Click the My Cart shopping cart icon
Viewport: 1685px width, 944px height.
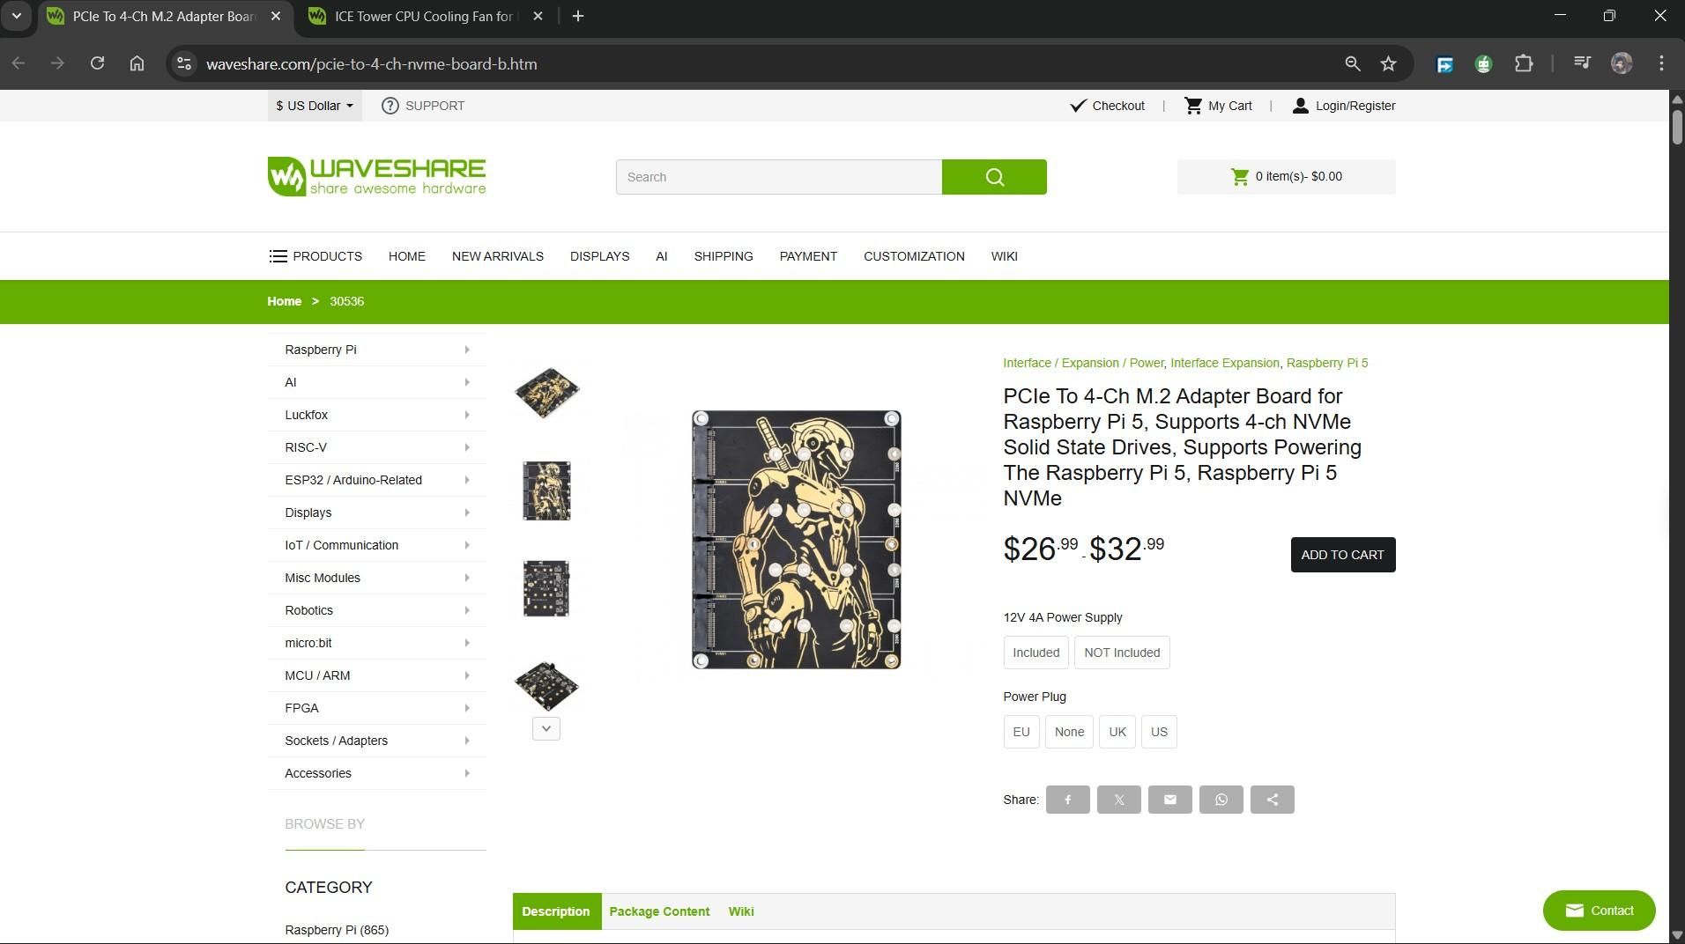point(1193,106)
